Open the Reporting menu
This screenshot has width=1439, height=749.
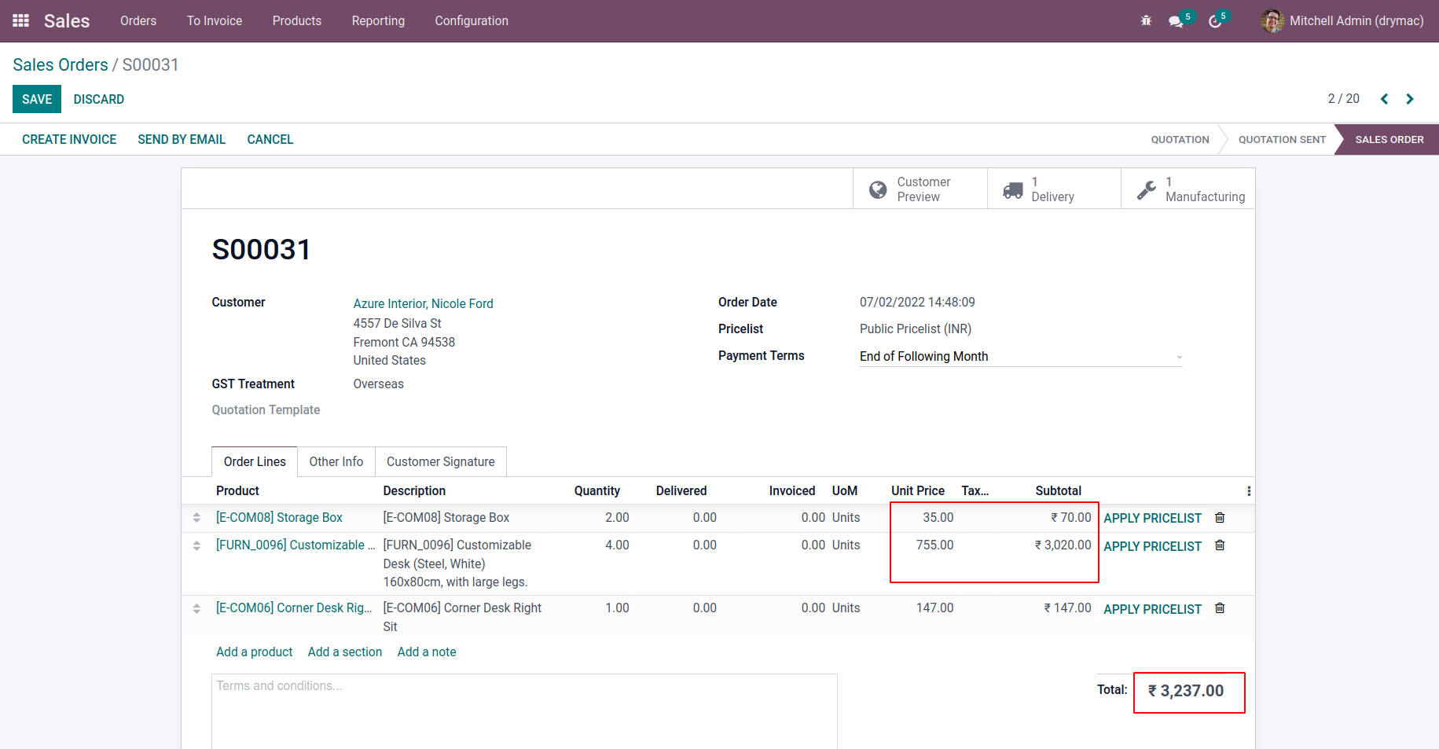click(378, 21)
